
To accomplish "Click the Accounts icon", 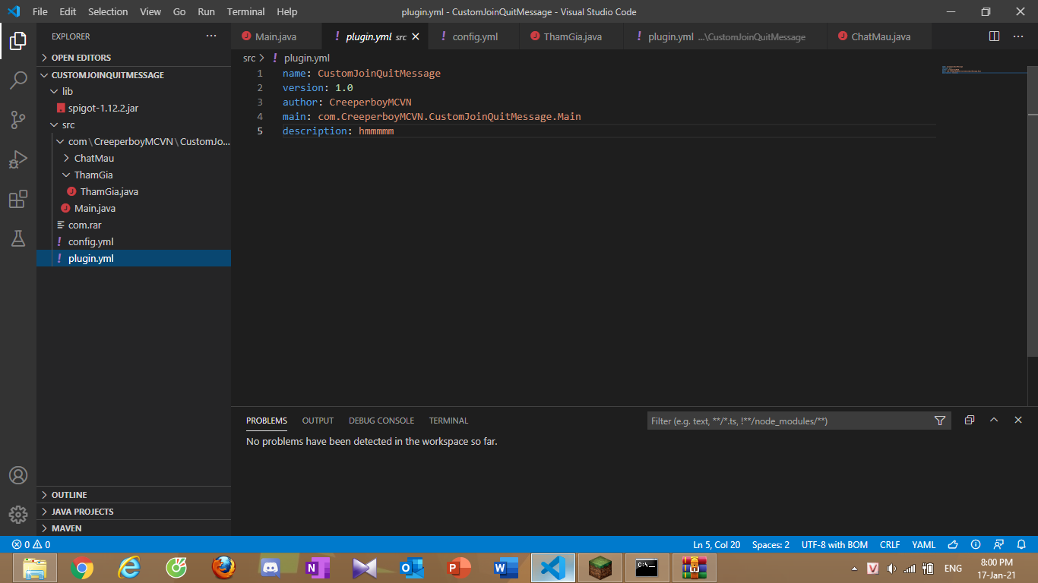I will tap(18, 475).
